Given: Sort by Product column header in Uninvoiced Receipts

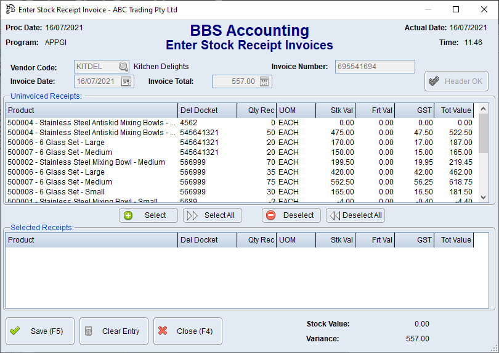Looking at the screenshot, I should coord(91,110).
